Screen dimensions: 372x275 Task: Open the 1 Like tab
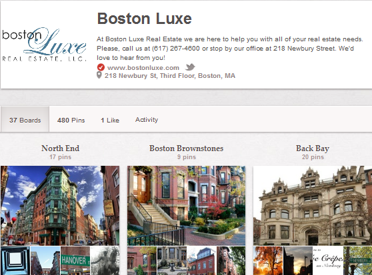tap(110, 121)
